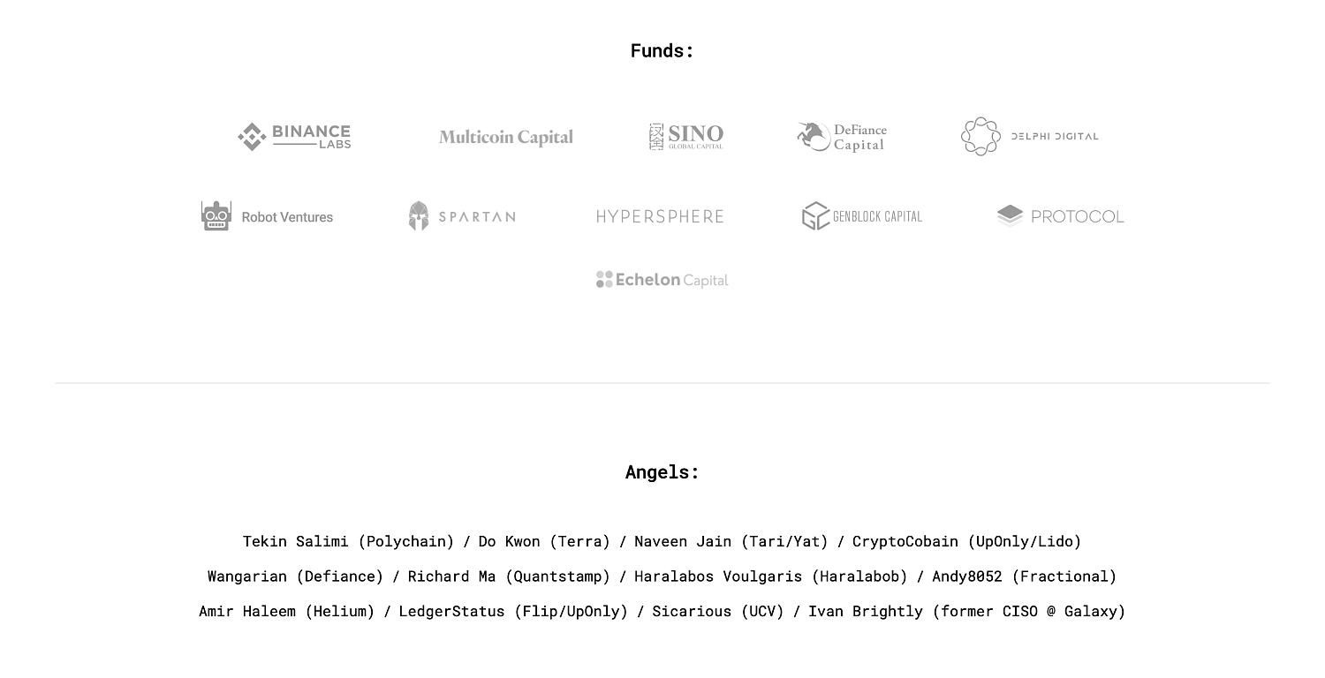Click the Protocol layered logo

coord(1060,216)
